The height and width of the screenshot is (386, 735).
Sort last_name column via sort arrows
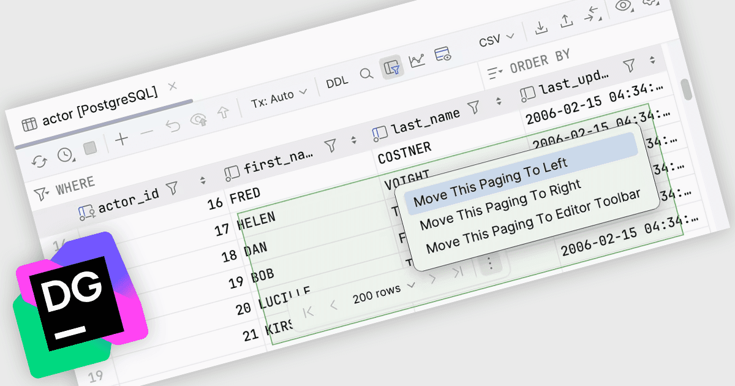[499, 102]
